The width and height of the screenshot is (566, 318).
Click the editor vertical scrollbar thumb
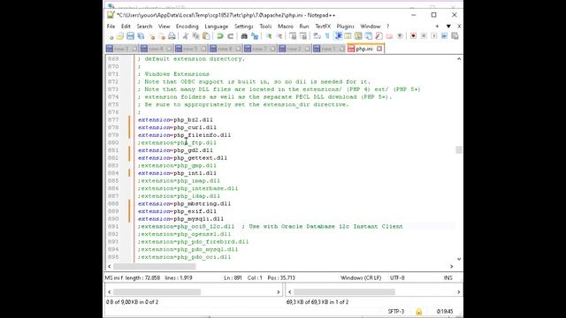pos(459,149)
